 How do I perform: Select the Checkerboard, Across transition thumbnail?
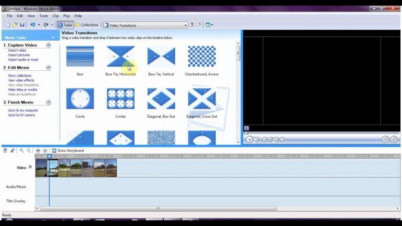201,57
